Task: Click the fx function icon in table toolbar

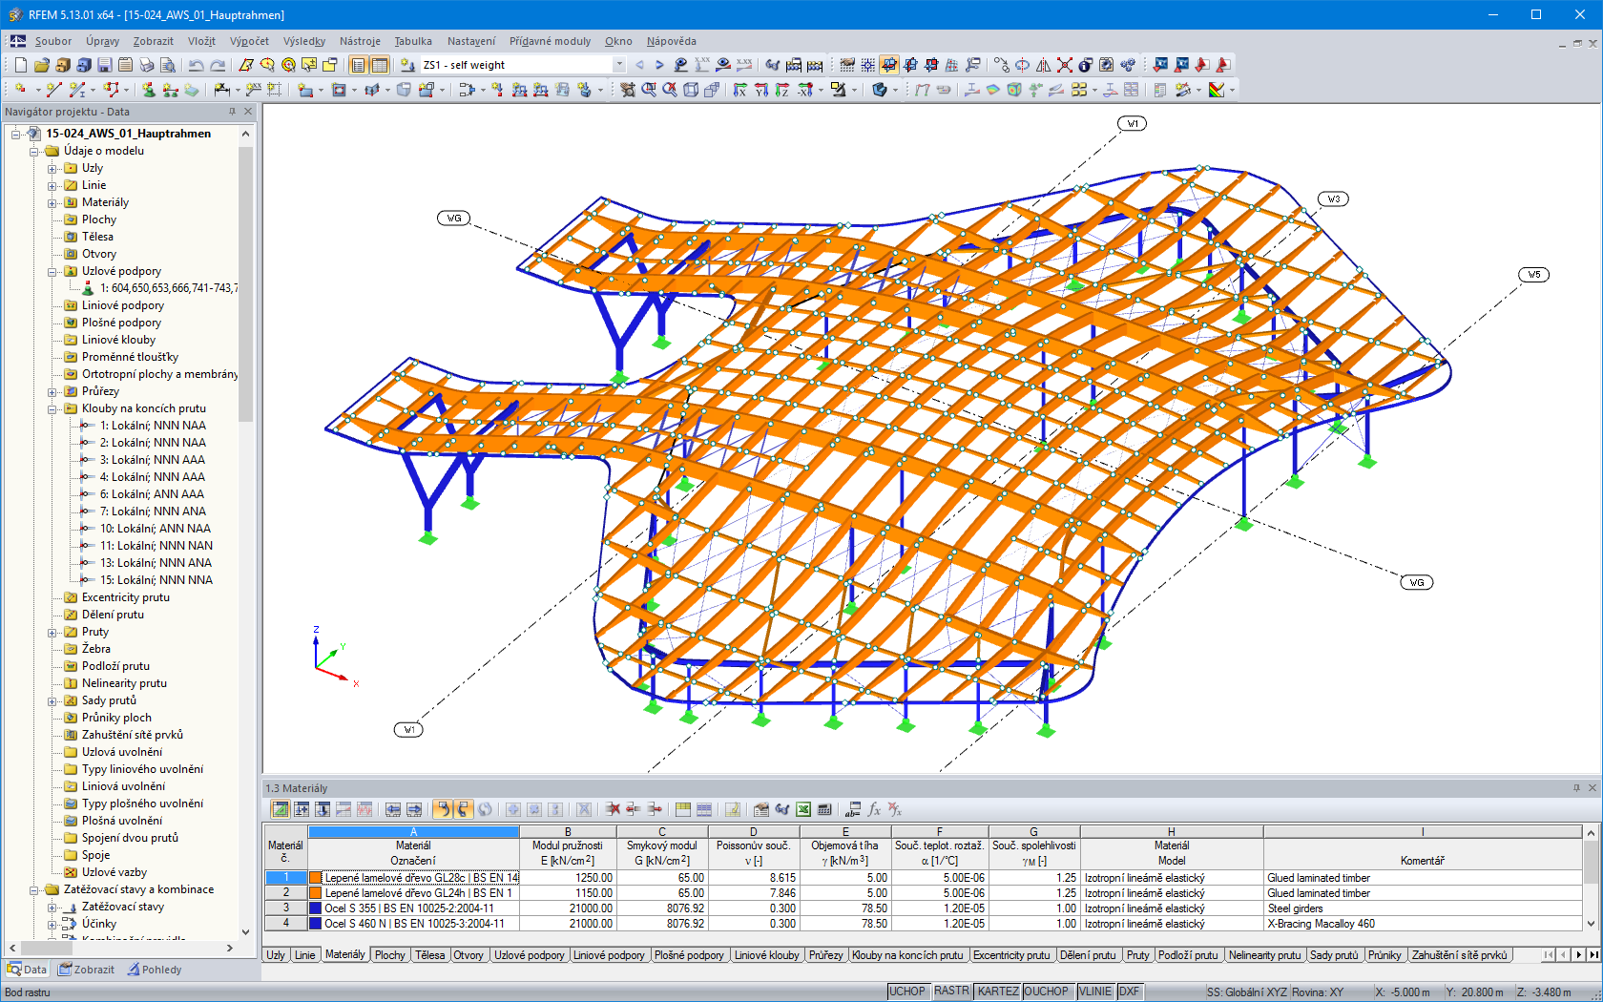Action: point(874,808)
